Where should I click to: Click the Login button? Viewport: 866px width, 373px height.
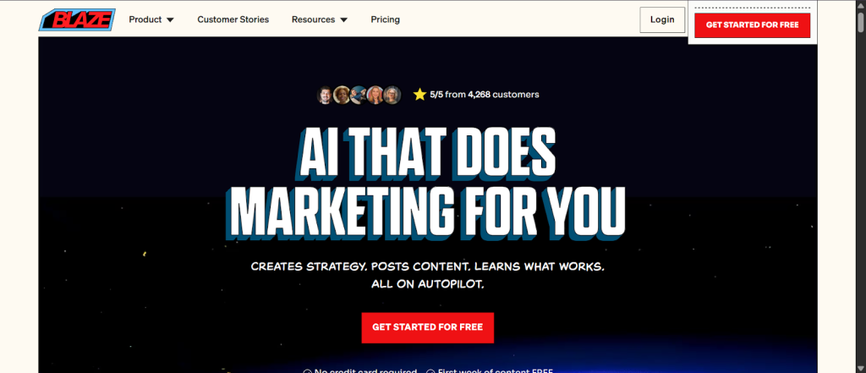pyautogui.click(x=662, y=20)
